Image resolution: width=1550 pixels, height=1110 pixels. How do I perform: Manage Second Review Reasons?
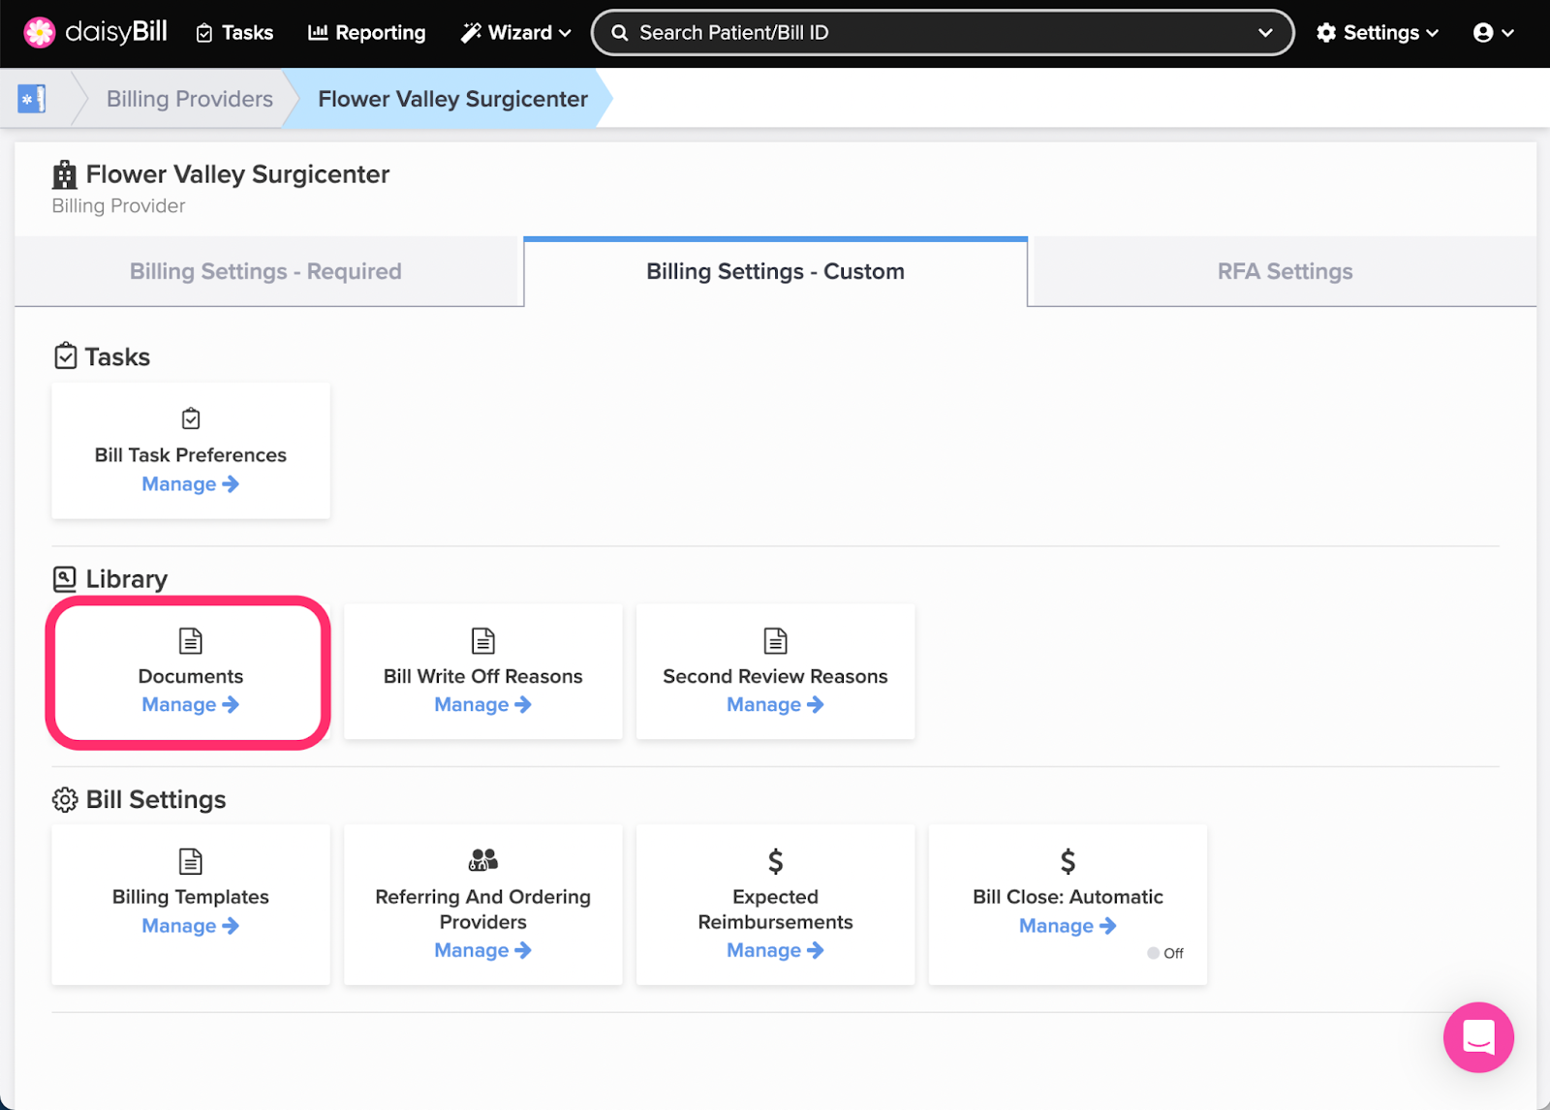coord(775,705)
